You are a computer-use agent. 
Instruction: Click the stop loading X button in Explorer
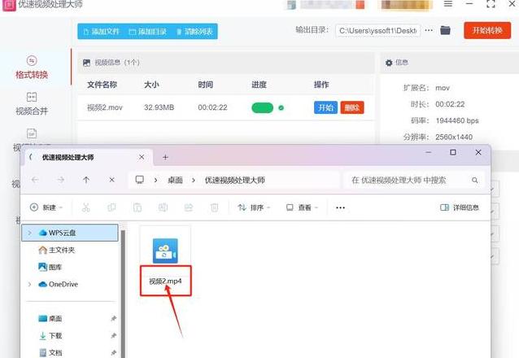click(x=112, y=180)
